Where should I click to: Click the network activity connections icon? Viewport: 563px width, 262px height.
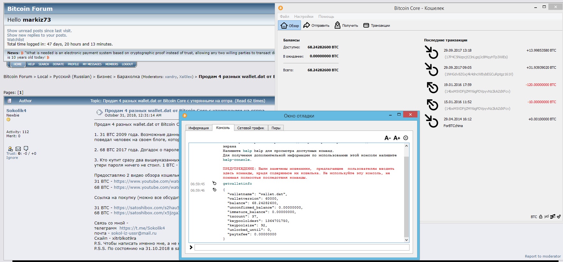553,216
